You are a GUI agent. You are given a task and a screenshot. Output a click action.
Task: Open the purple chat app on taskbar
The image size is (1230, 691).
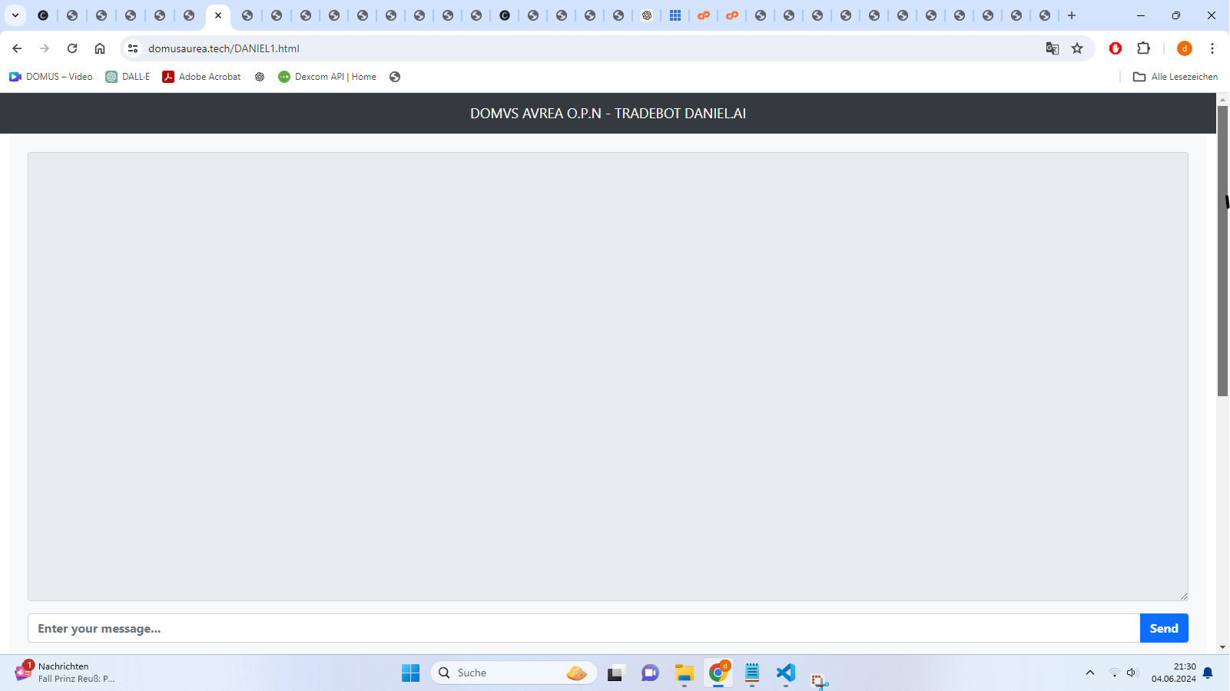click(650, 673)
